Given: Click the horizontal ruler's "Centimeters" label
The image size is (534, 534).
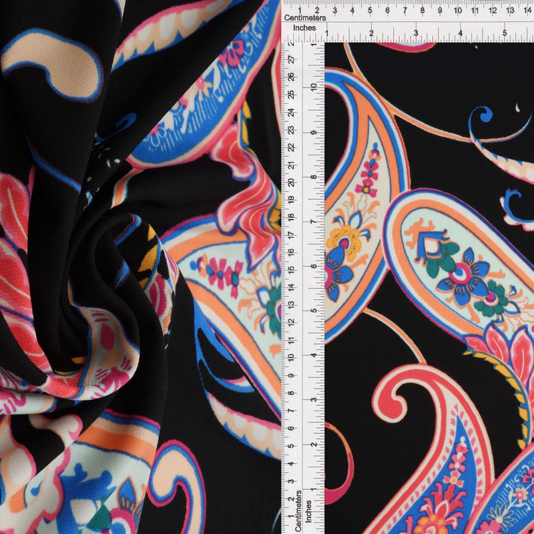Looking at the screenshot, I should (x=305, y=18).
